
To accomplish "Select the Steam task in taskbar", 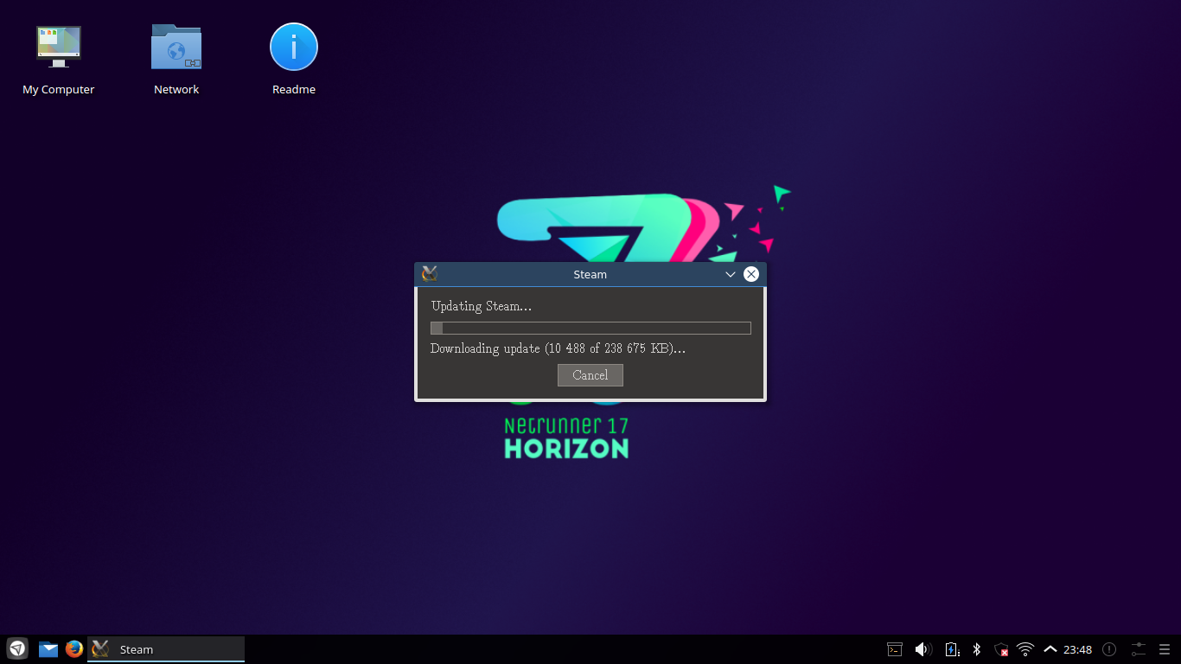I will tap(166, 649).
